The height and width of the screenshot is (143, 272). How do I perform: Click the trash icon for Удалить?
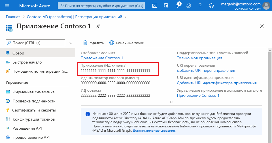(x=85, y=43)
